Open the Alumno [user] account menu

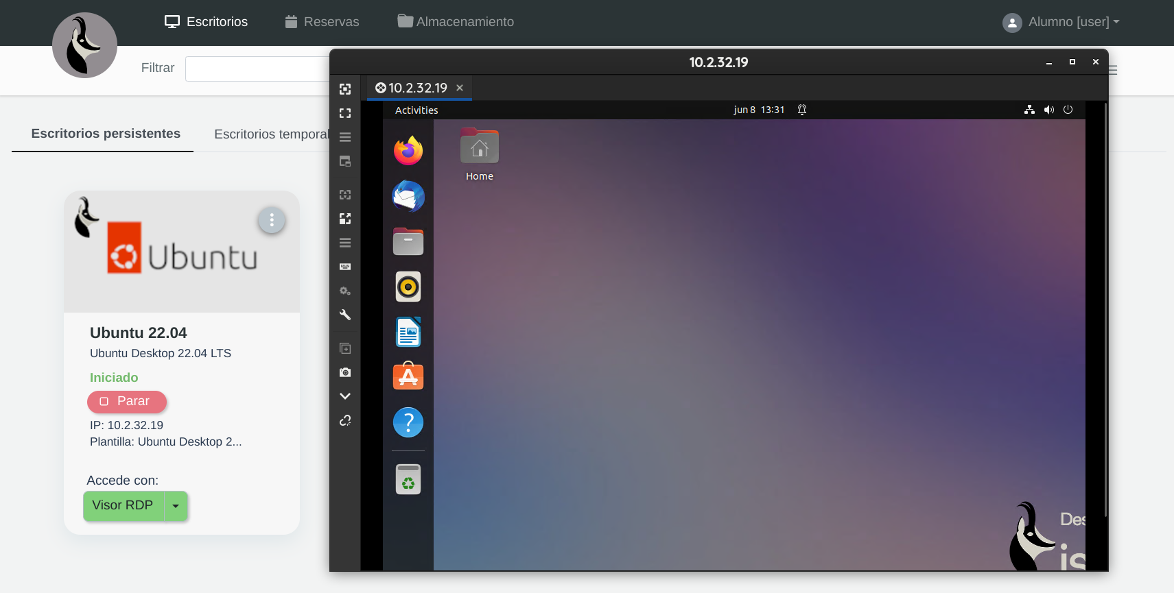(x=1061, y=22)
